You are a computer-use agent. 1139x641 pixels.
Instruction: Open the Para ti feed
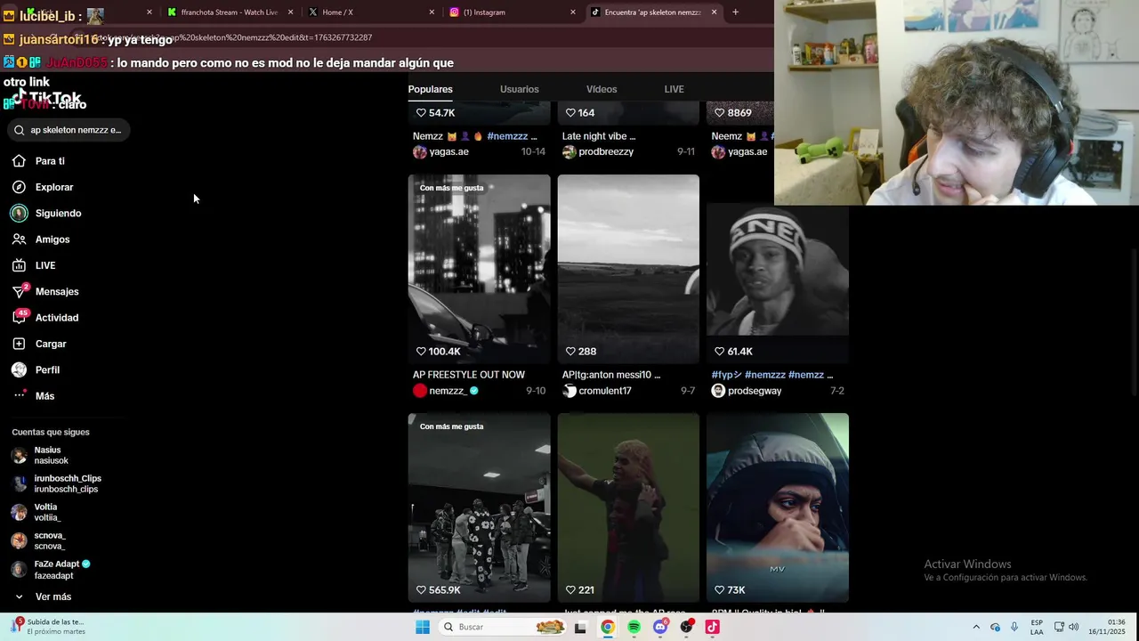50,161
